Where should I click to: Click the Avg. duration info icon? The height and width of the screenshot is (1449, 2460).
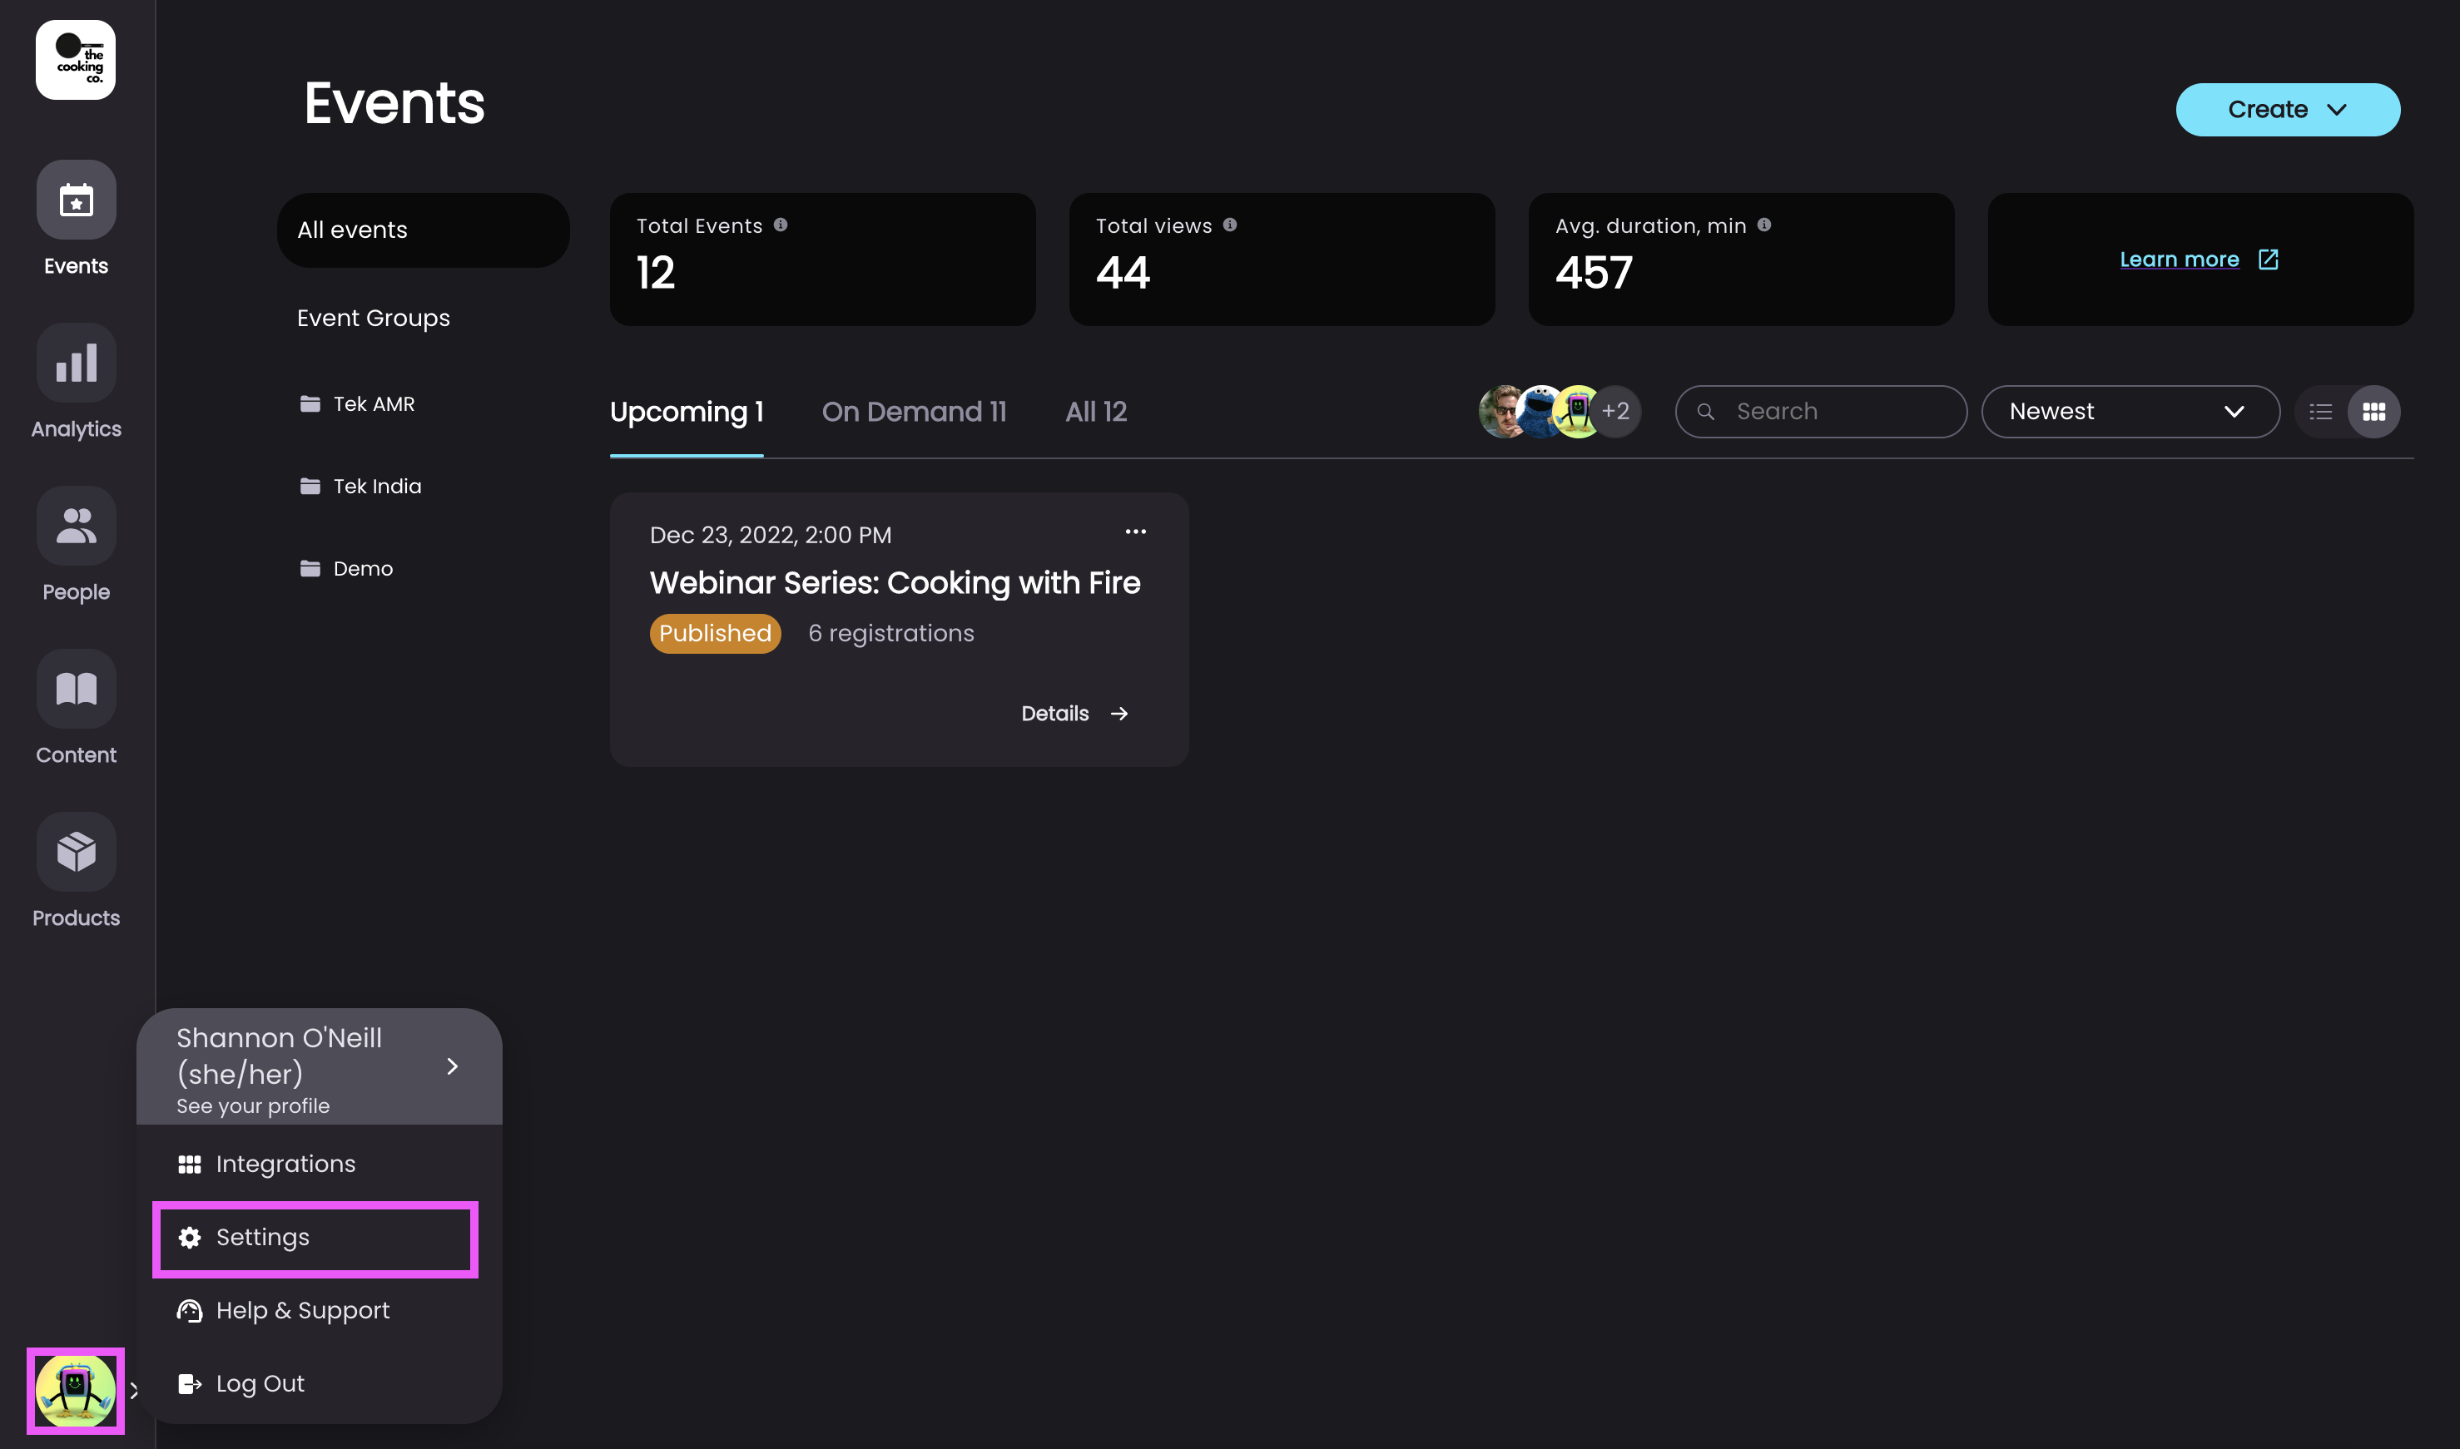pos(1763,225)
